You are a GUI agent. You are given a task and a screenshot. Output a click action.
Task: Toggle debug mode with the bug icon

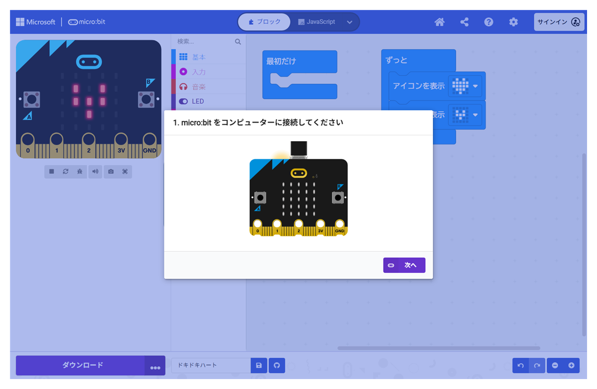coord(80,171)
